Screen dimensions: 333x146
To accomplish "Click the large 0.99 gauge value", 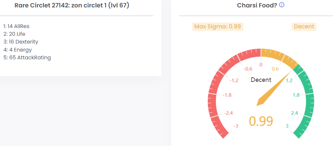I will [x=261, y=121].
